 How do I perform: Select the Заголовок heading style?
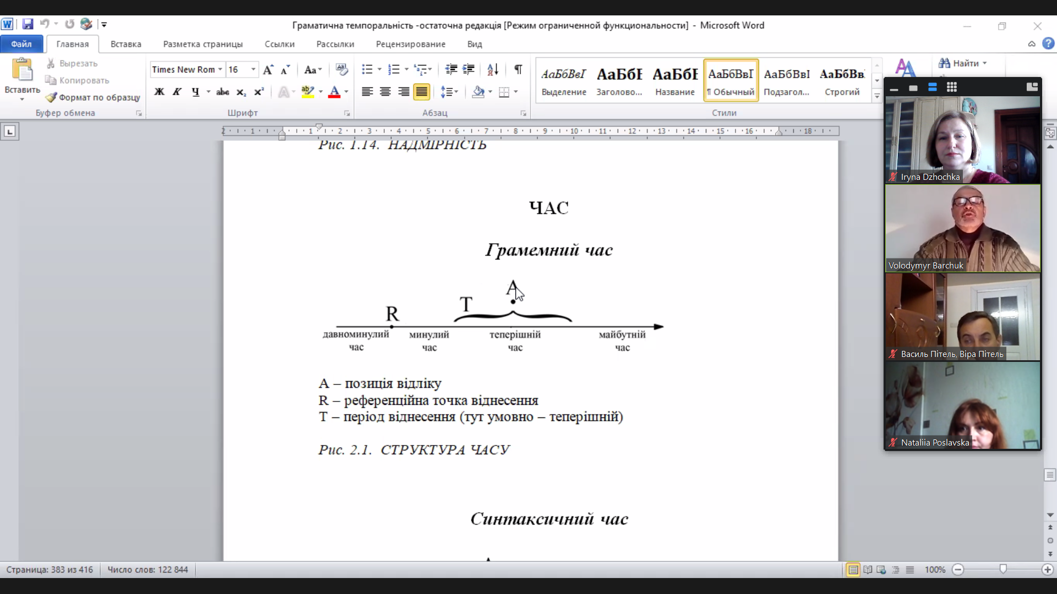pos(619,80)
